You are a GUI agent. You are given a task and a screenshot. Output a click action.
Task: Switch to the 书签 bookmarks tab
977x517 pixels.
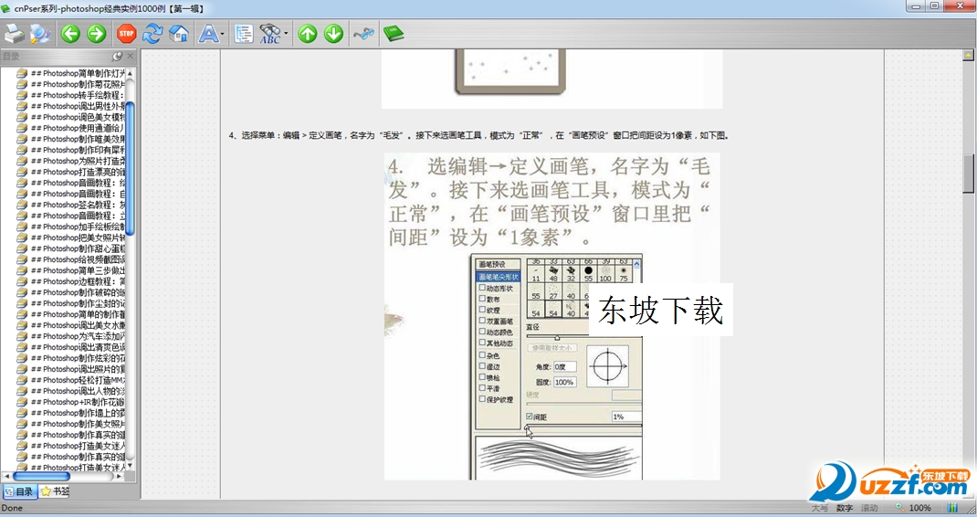click(55, 491)
